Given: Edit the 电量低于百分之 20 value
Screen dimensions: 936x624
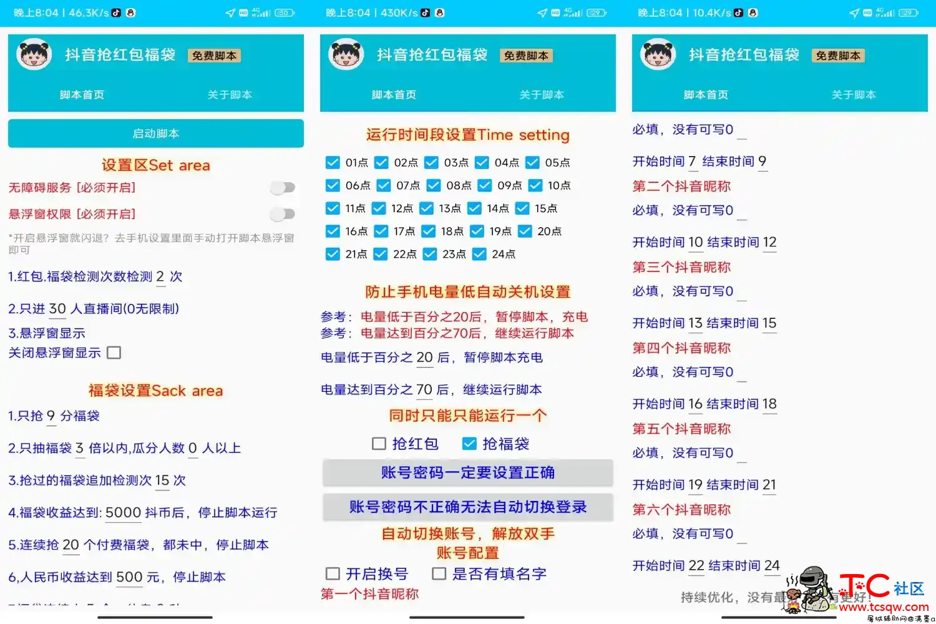Looking at the screenshot, I should (425, 358).
